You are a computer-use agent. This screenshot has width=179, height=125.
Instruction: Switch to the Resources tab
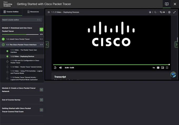coord(33,12)
